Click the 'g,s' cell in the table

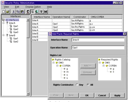[x=106, y=24]
